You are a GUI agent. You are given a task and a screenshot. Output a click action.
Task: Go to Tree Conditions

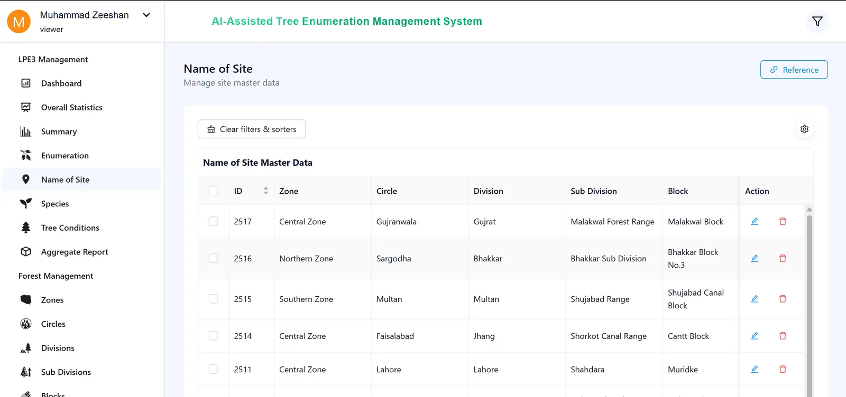(x=82, y=228)
